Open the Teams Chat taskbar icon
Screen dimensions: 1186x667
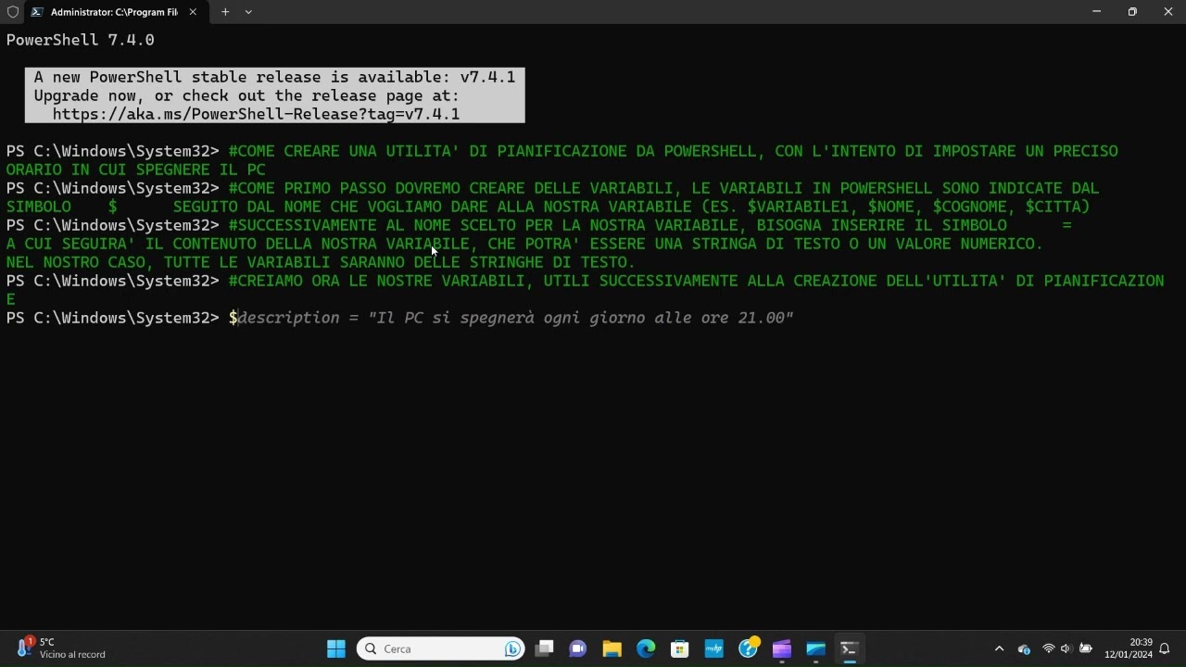(578, 648)
